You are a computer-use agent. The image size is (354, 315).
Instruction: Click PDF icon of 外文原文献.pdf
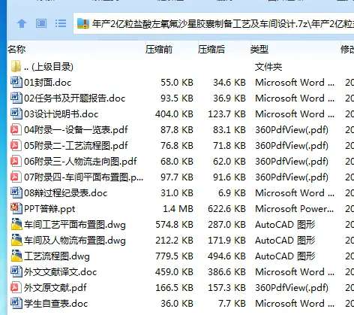16,287
